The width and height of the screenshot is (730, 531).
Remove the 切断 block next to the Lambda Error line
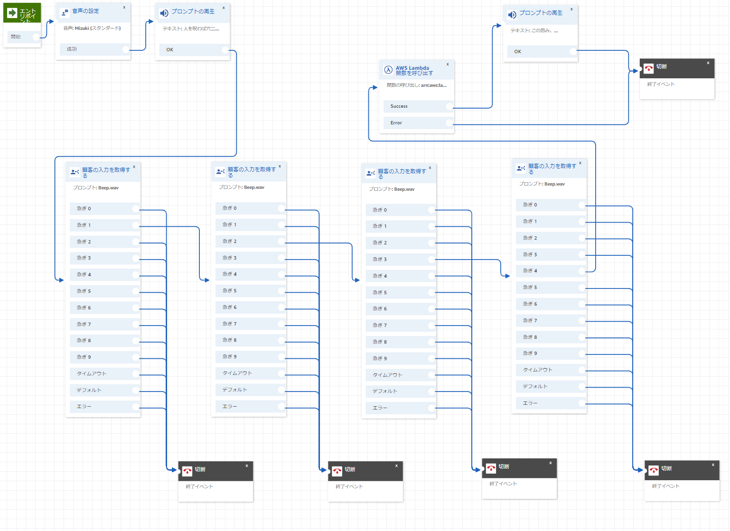click(708, 63)
